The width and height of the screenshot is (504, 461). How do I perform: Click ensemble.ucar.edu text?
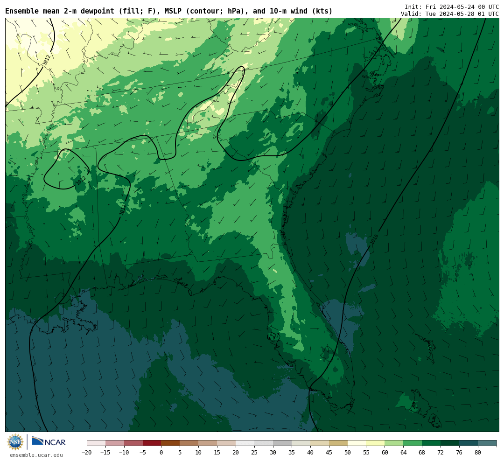tap(36, 455)
